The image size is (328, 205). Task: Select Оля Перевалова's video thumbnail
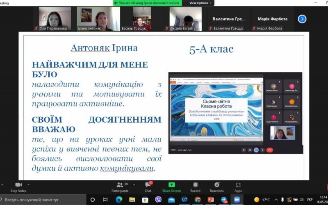pyautogui.click(x=55, y=18)
